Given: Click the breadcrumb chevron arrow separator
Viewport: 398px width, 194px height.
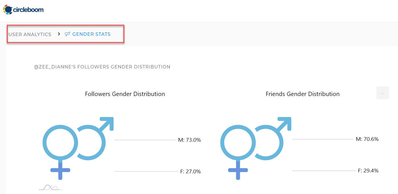Looking at the screenshot, I should [x=59, y=34].
